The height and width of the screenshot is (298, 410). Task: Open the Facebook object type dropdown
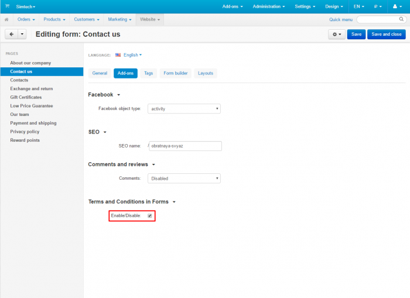(x=184, y=109)
